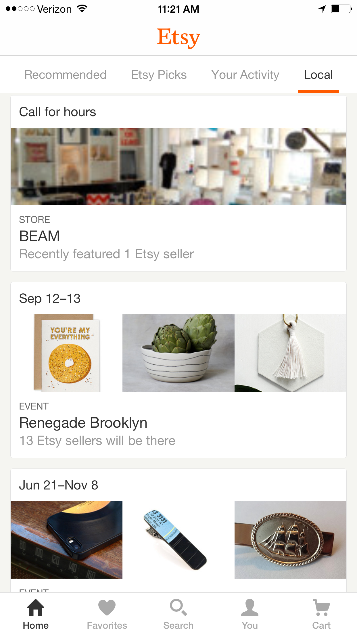Switch to the Recommended tab
Viewport: 357px width, 635px height.
tap(66, 75)
